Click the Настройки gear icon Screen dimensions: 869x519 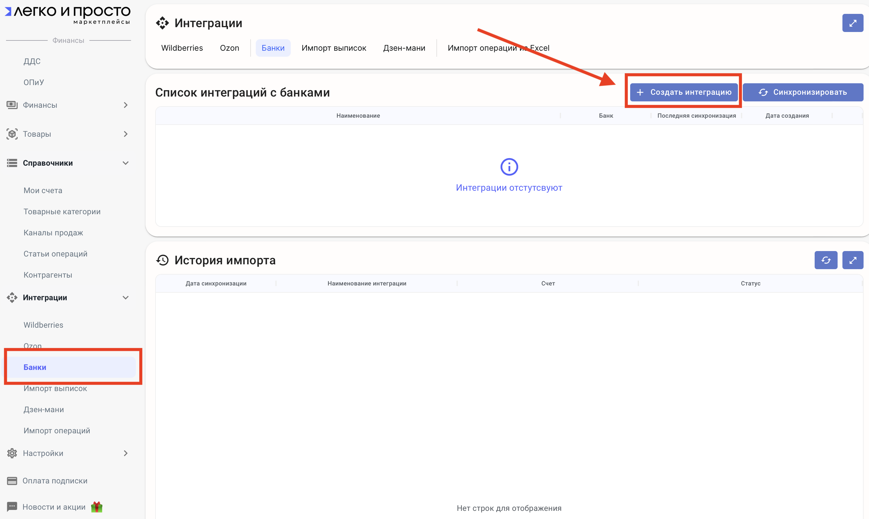[12, 453]
